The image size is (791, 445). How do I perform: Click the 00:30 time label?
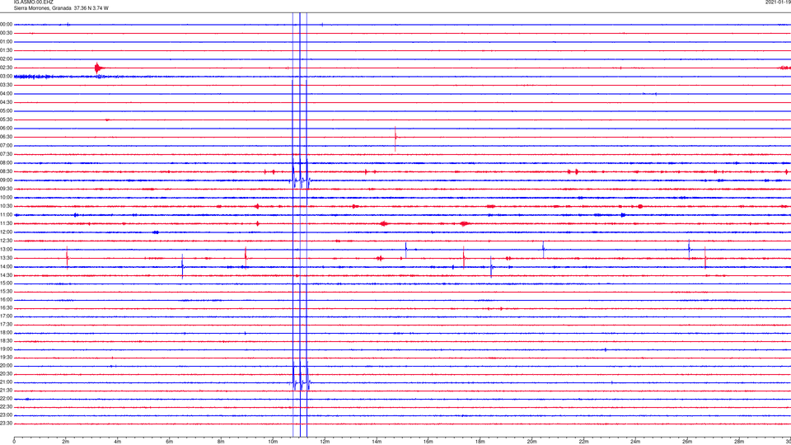click(x=6, y=33)
